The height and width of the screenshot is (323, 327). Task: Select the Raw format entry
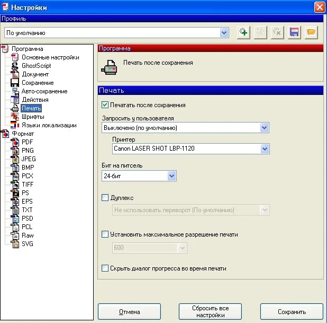click(28, 235)
